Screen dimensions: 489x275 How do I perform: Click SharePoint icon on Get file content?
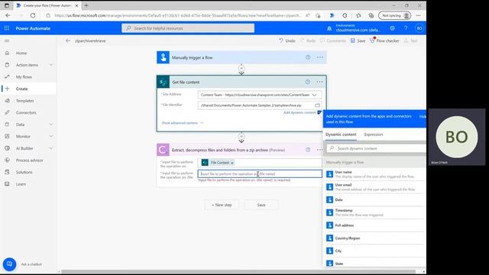click(163, 82)
